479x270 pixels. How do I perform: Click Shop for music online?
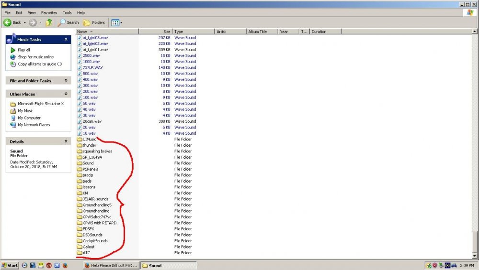[36, 57]
